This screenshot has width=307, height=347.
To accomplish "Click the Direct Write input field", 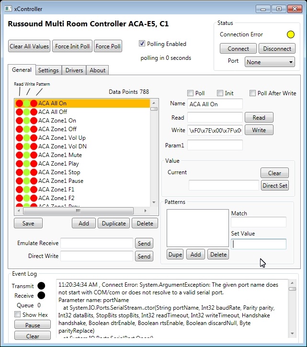I will tap(97, 256).
